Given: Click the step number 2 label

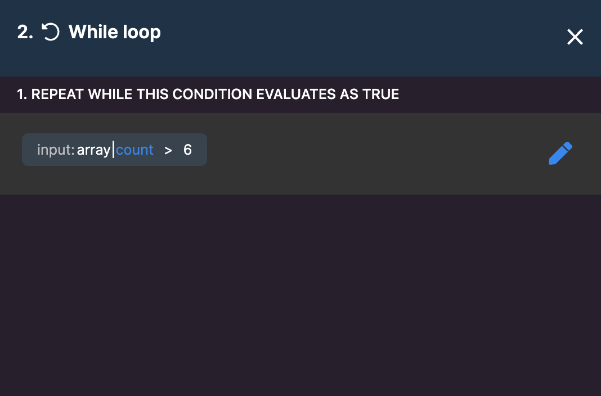Looking at the screenshot, I should pos(25,32).
